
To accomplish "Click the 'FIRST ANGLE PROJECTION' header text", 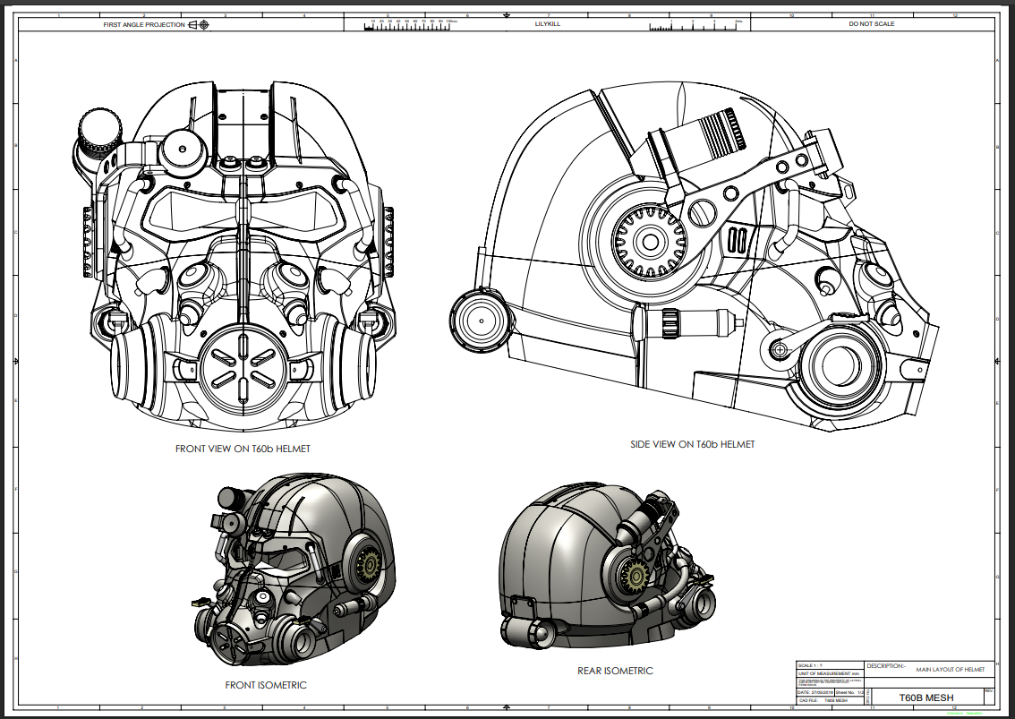I will click(x=144, y=24).
